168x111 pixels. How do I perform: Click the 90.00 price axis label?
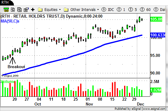(155, 73)
